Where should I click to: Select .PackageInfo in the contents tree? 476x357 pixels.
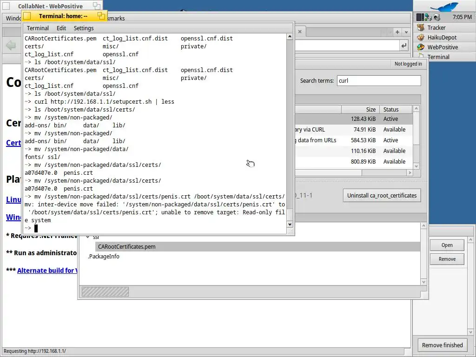click(104, 257)
